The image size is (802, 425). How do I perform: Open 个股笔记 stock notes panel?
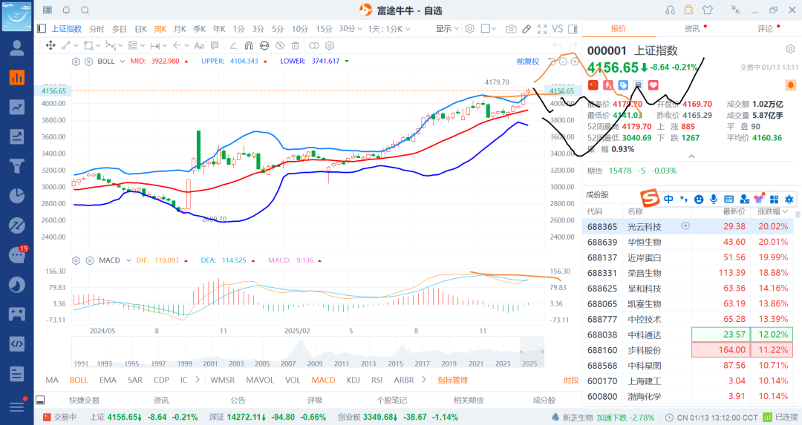pyautogui.click(x=392, y=400)
